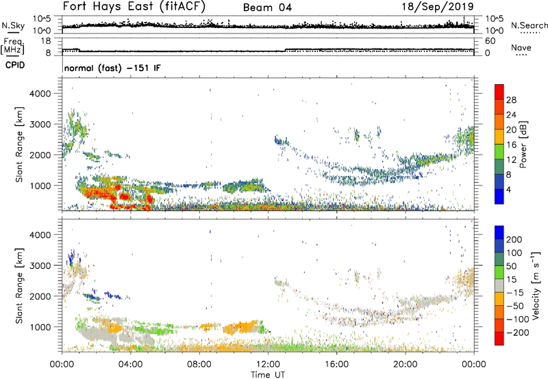Click the '18' frequency axis value
Screen dimensions: 548x379
(x=46, y=41)
